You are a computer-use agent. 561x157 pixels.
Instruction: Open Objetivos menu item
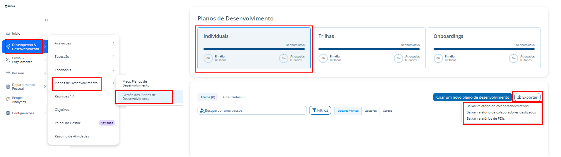(62, 110)
